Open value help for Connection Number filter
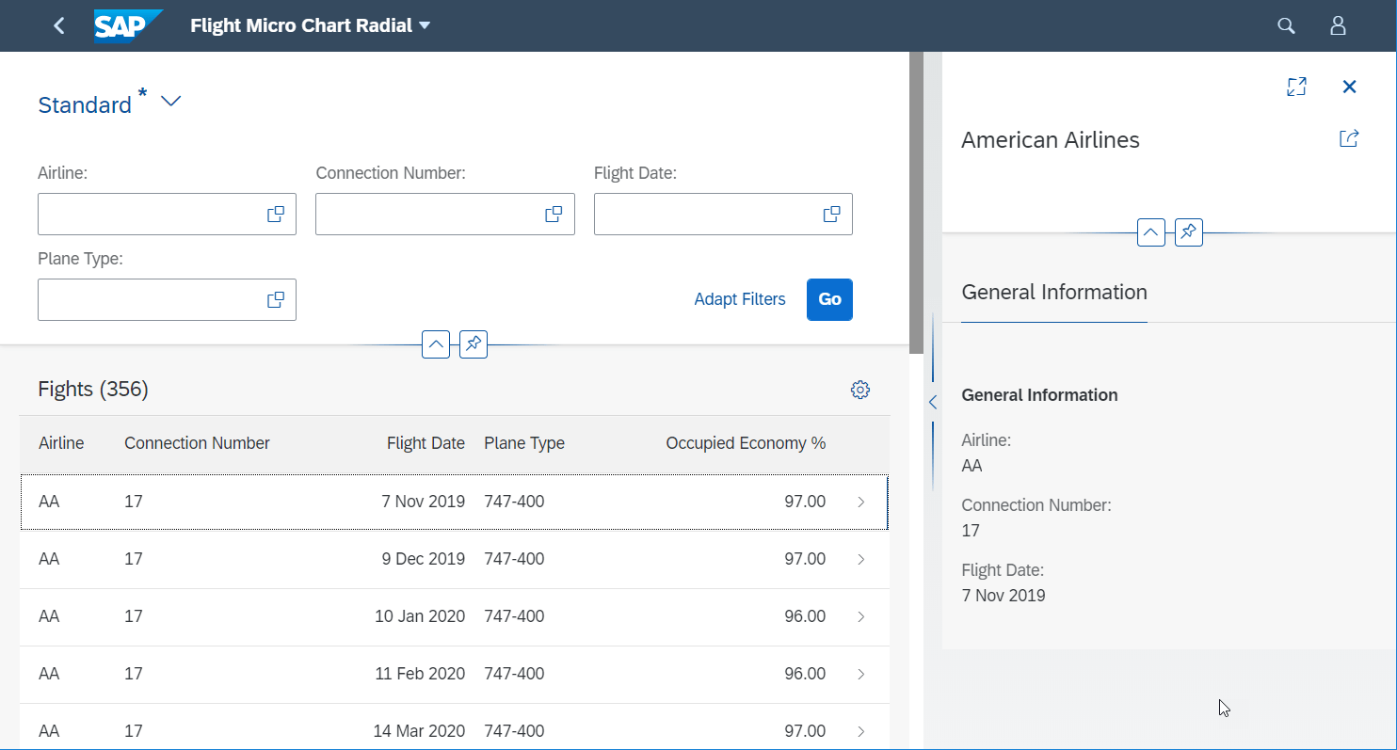Screen dimensions: 1397x750 [x=553, y=214]
